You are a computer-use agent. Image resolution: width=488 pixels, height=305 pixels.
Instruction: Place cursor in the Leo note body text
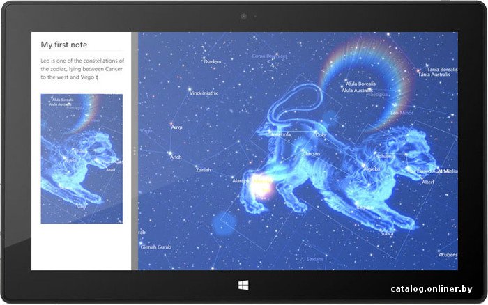click(82, 69)
